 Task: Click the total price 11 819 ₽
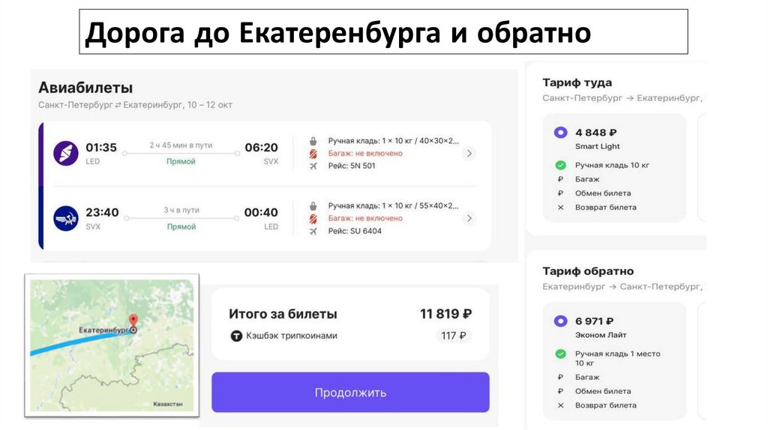tap(445, 314)
